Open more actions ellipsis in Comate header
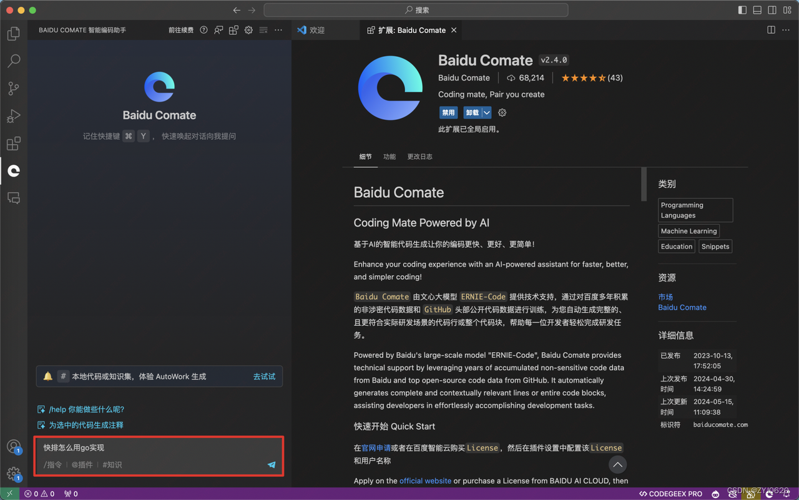 coord(278,30)
